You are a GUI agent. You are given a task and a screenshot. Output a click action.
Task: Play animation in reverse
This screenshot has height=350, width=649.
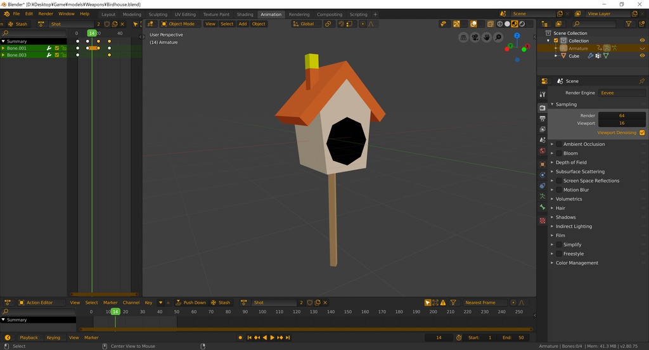[265, 337]
